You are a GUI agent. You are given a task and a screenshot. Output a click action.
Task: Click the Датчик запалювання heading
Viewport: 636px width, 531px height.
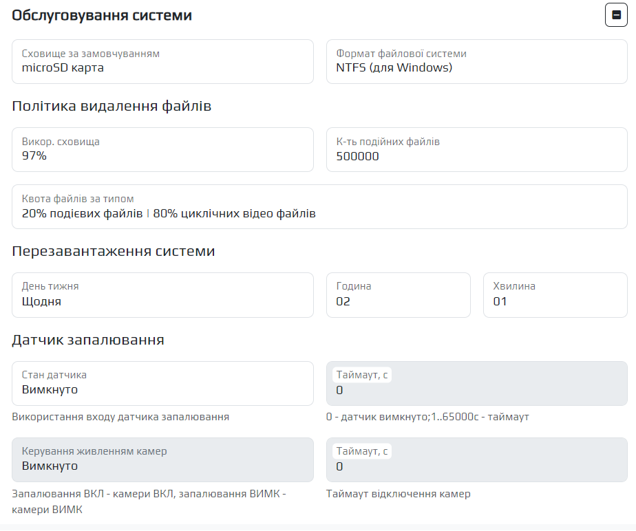coord(87,340)
